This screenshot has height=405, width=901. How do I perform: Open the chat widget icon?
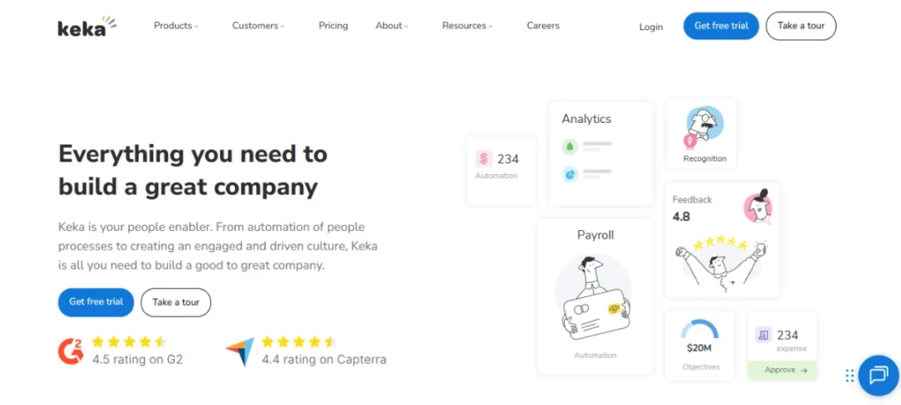(877, 375)
